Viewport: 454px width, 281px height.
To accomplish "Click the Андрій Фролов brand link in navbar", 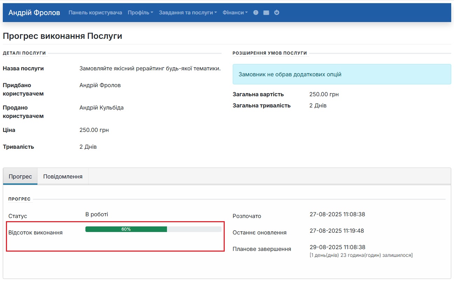I will point(34,13).
